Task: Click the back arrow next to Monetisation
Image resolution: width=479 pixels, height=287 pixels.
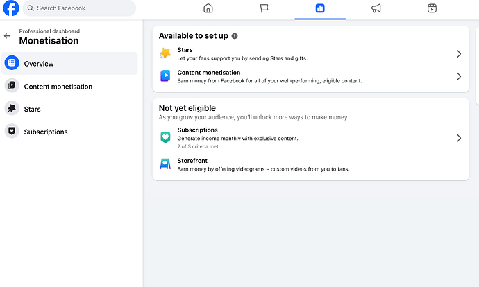Action: (x=7, y=36)
